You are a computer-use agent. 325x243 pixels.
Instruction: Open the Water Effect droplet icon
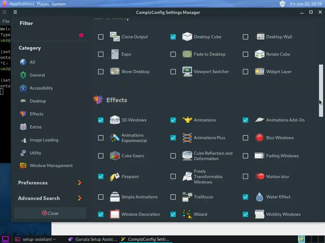pos(260,197)
